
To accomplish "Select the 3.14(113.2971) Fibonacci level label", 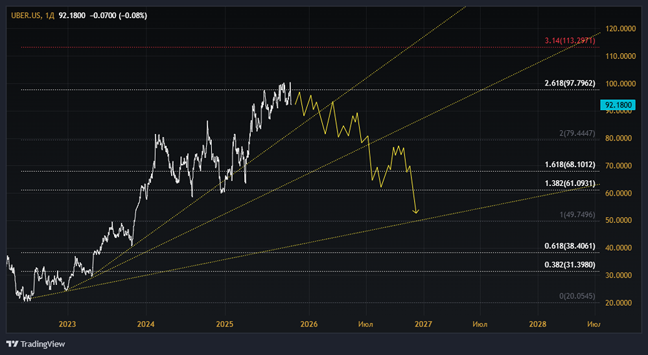I will [570, 41].
